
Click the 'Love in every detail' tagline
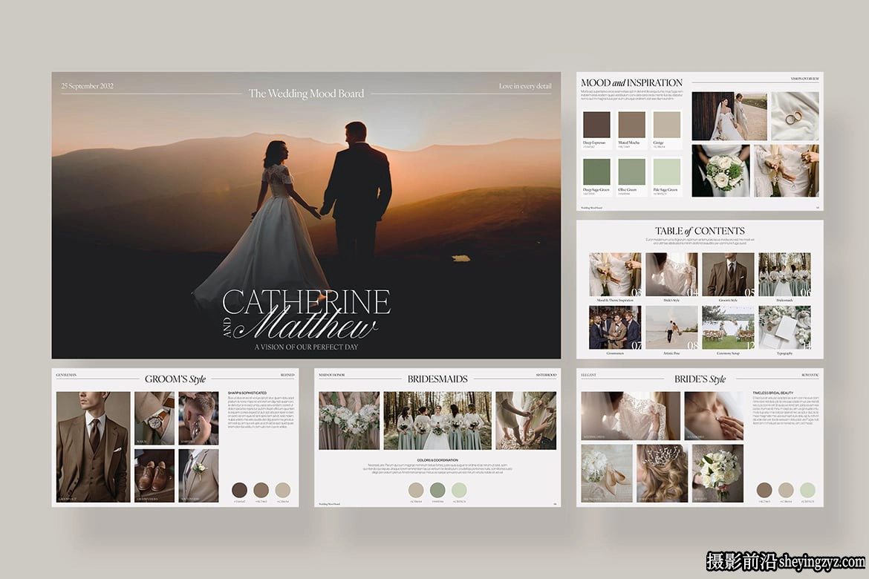coord(525,86)
